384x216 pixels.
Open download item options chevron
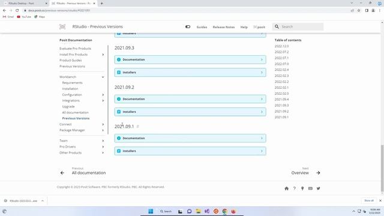tap(43, 201)
